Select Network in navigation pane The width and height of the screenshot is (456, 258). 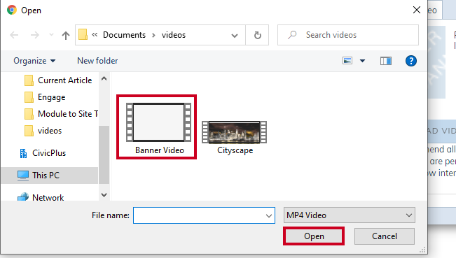pos(48,198)
